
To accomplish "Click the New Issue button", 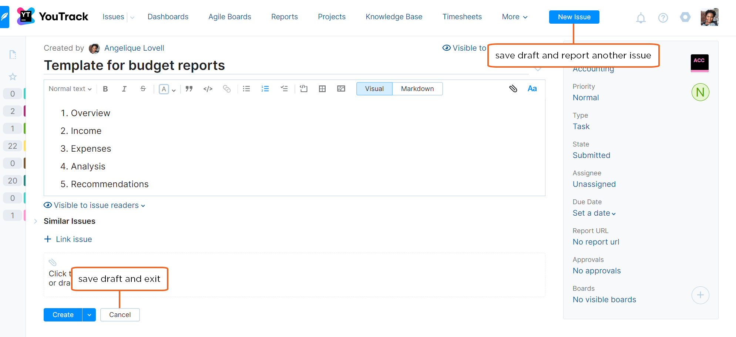I will 574,17.
